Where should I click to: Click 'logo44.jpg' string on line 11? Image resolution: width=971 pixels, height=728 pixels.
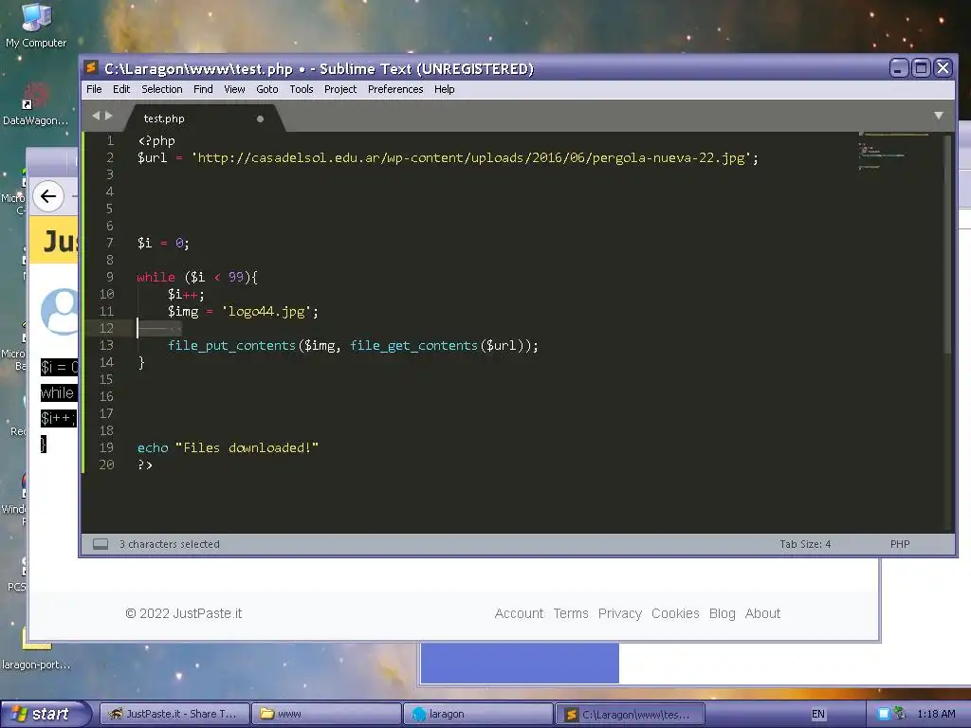point(266,311)
